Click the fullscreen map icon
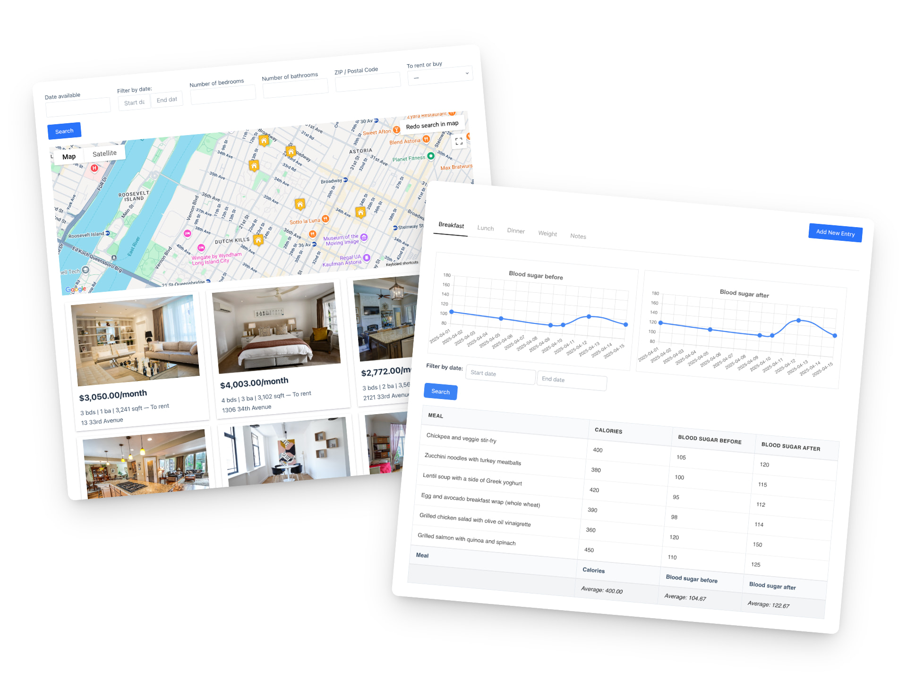The image size is (907, 680). (x=459, y=141)
